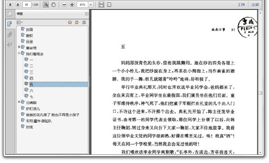The image size is (269, 163).
Task: Open the bookmarks options menu
Action: pos(19,22)
